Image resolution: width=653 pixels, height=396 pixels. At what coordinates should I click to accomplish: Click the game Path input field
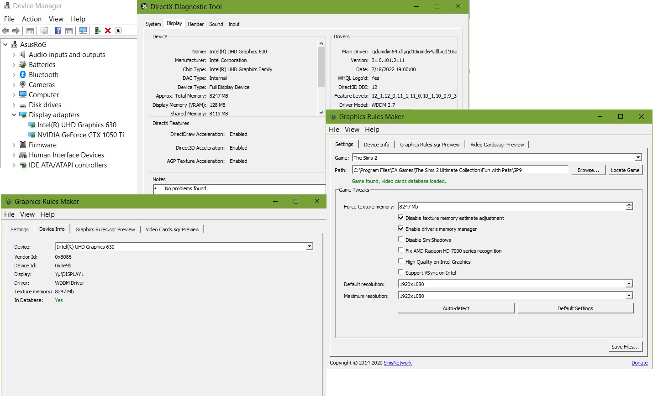460,170
